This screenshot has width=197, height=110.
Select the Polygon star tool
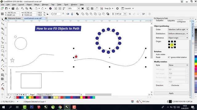click(2, 55)
